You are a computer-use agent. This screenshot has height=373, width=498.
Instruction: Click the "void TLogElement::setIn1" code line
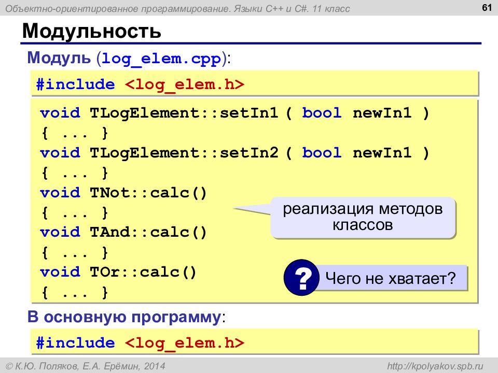click(x=234, y=113)
